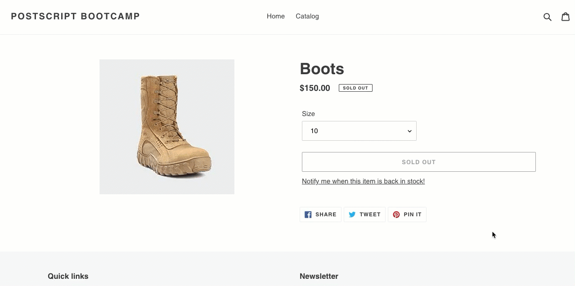
Task: Click the wide Sold Out button
Action: 418,162
